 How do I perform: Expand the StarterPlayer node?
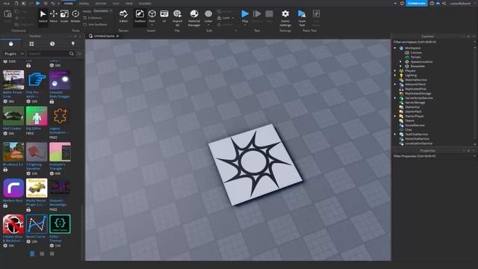pyautogui.click(x=395, y=117)
